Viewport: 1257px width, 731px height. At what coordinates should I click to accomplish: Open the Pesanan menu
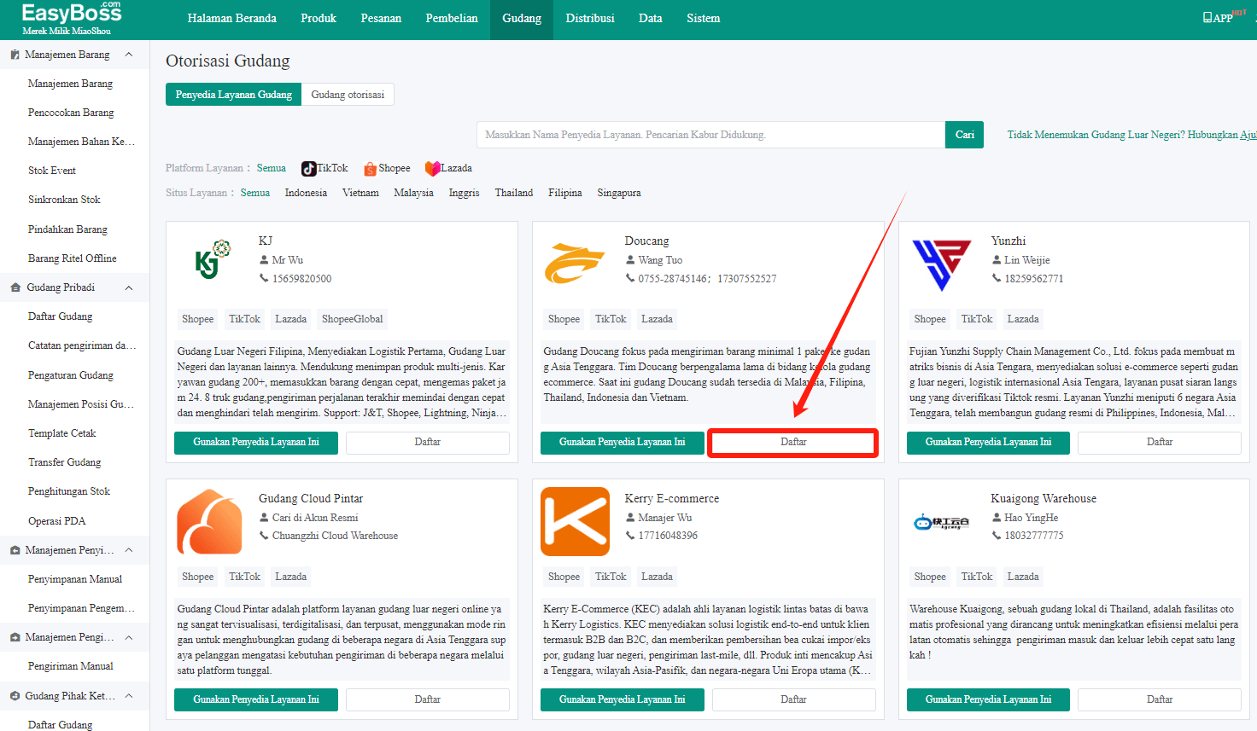pos(381,18)
